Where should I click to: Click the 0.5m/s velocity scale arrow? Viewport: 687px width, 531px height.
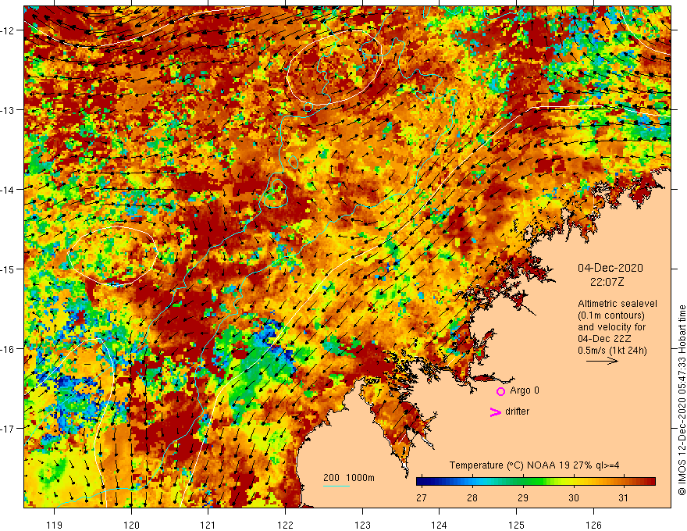coord(602,361)
